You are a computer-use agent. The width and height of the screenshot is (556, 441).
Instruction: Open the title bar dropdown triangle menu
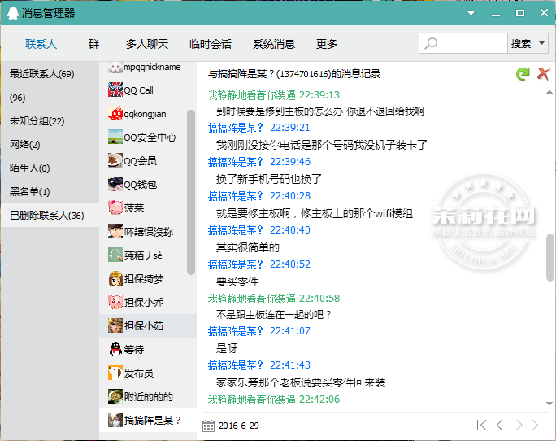(x=471, y=13)
